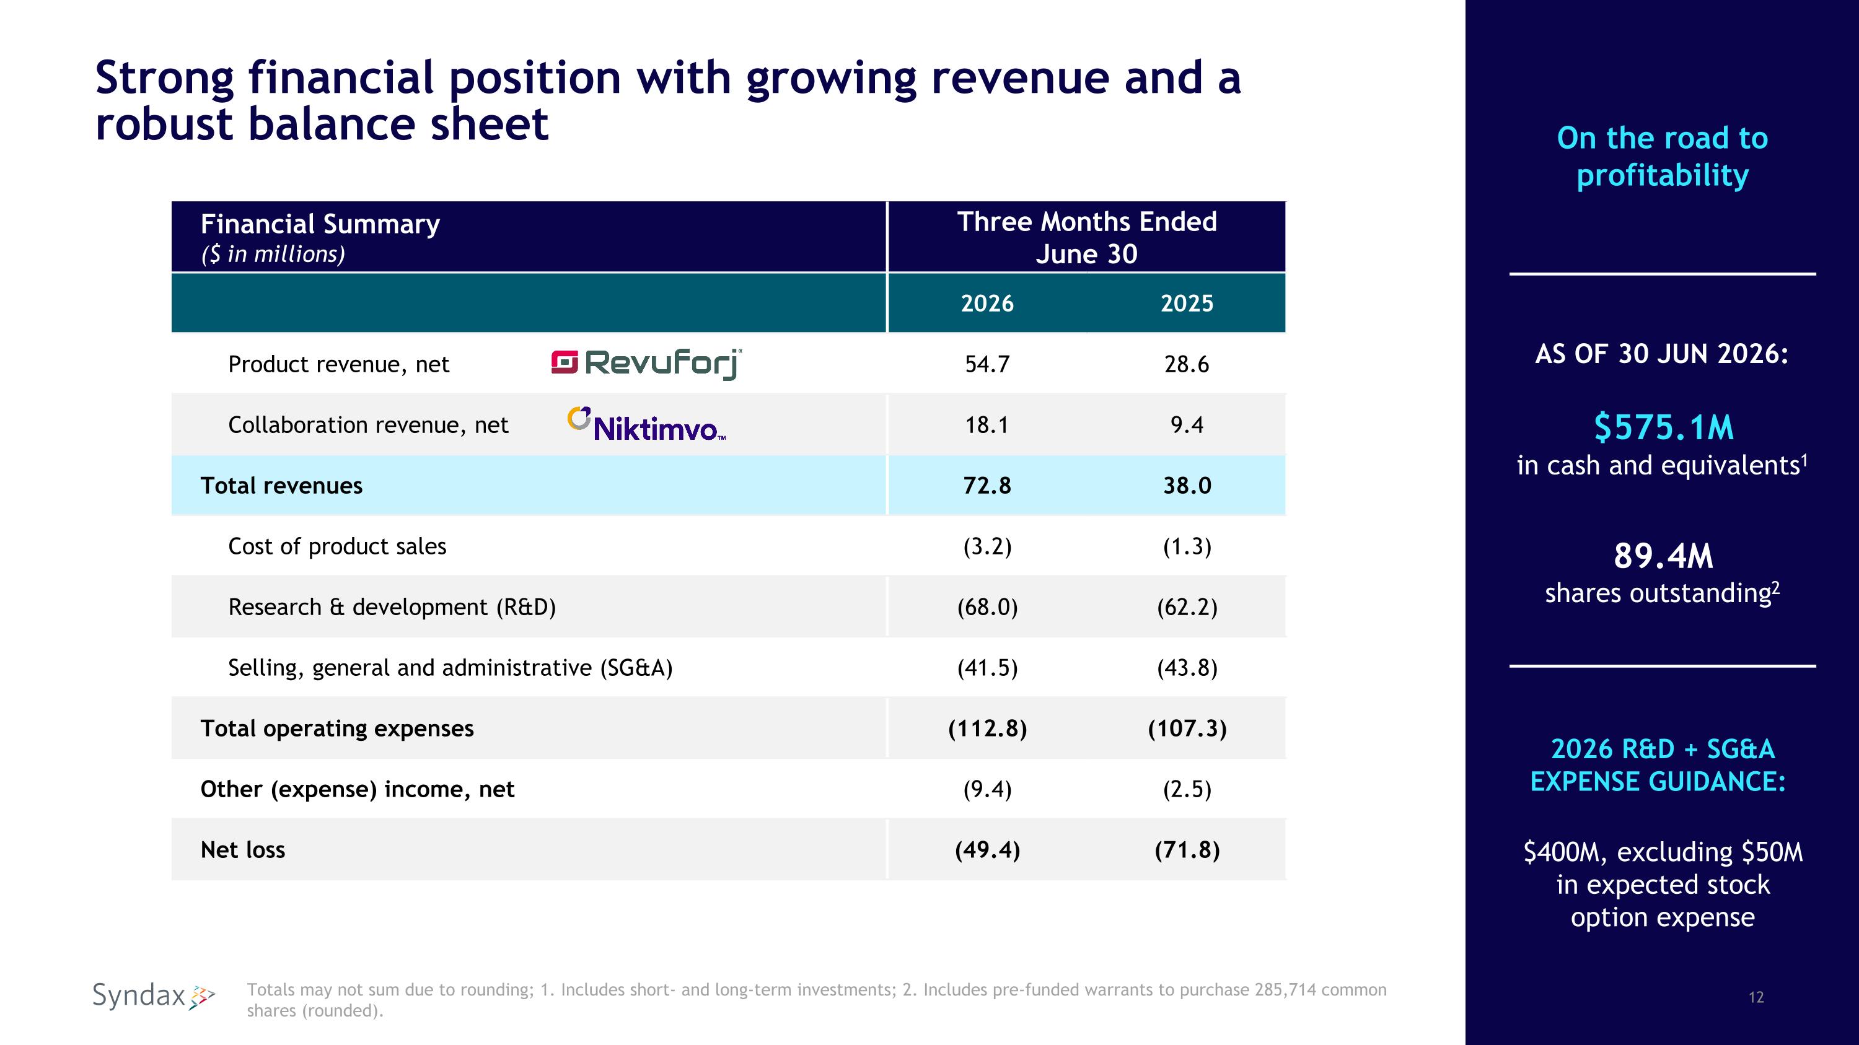
Task: Click 'On the road to profitability' sidebar heading
Action: click(x=1662, y=157)
